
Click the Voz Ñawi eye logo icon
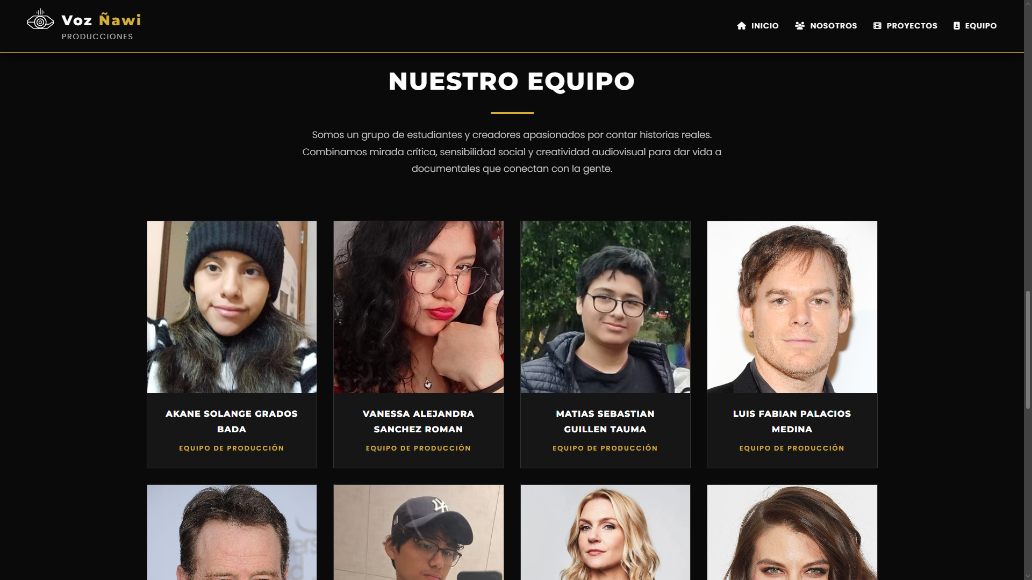point(40,19)
